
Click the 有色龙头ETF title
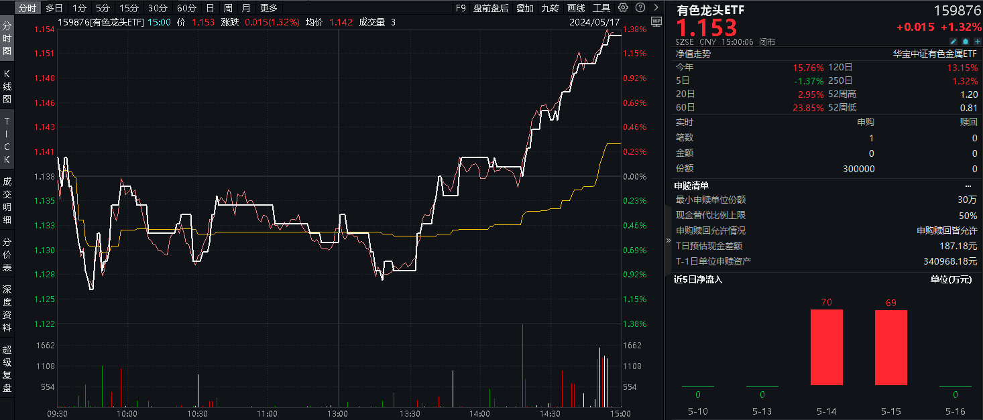[710, 11]
